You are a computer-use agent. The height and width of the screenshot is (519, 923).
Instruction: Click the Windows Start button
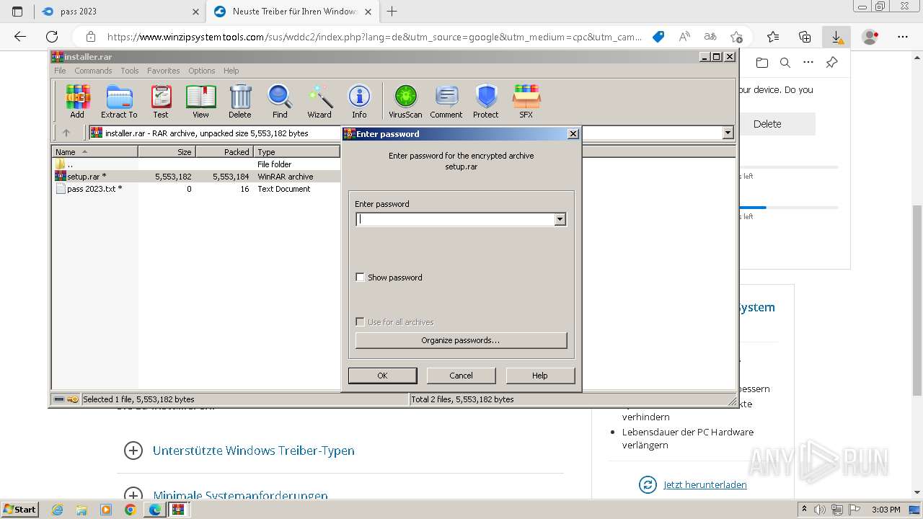[x=20, y=509]
